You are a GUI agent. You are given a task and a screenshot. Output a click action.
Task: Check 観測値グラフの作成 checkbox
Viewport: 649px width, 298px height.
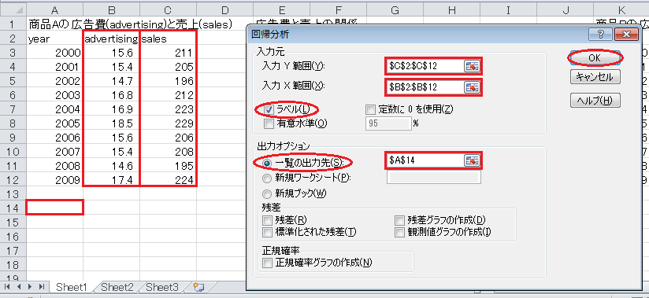399,231
